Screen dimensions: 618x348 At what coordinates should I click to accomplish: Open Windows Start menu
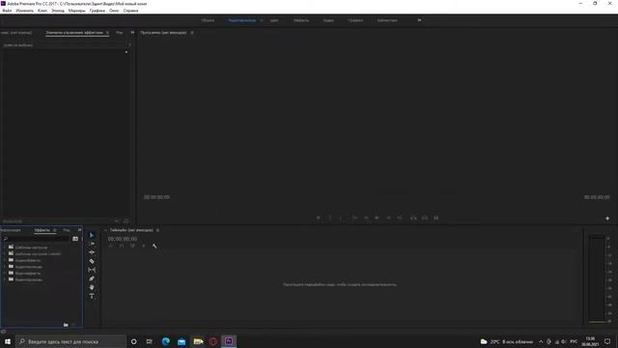pyautogui.click(x=8, y=341)
